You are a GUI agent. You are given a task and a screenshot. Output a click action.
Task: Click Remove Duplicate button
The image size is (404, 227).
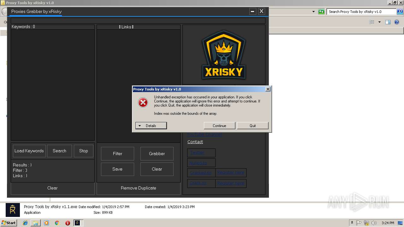coord(139,188)
